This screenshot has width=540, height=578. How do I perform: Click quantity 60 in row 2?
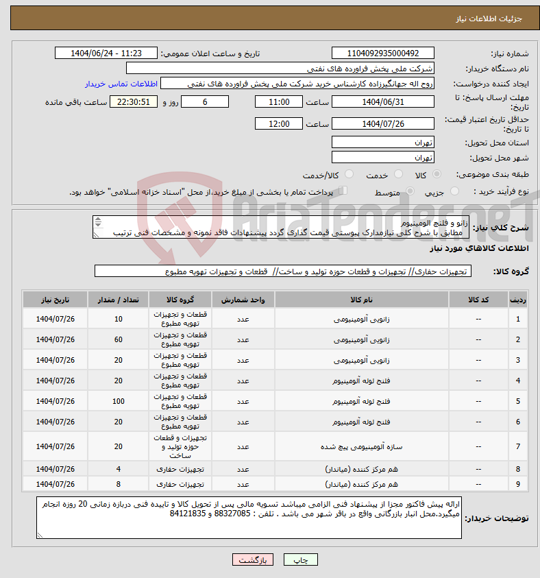pos(119,339)
